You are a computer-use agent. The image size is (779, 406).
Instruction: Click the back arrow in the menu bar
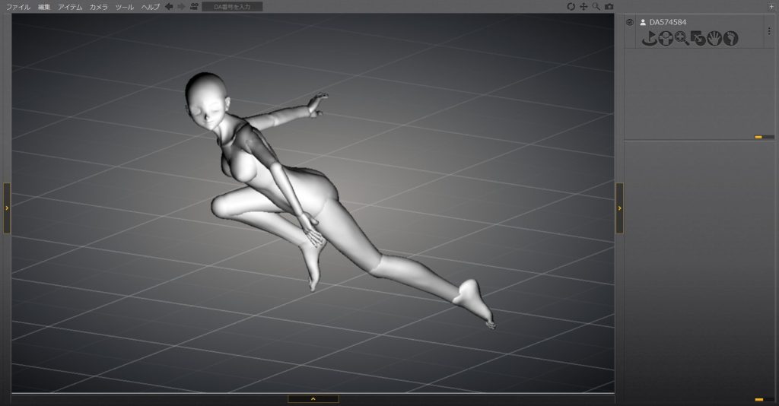coord(169,6)
